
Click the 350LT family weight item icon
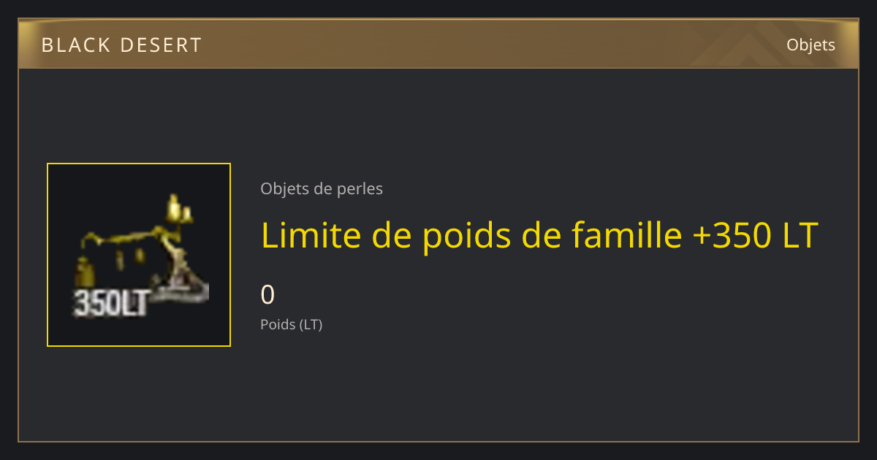(x=139, y=255)
